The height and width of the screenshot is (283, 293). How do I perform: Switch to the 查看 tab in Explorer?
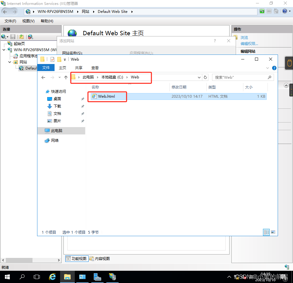(95, 68)
